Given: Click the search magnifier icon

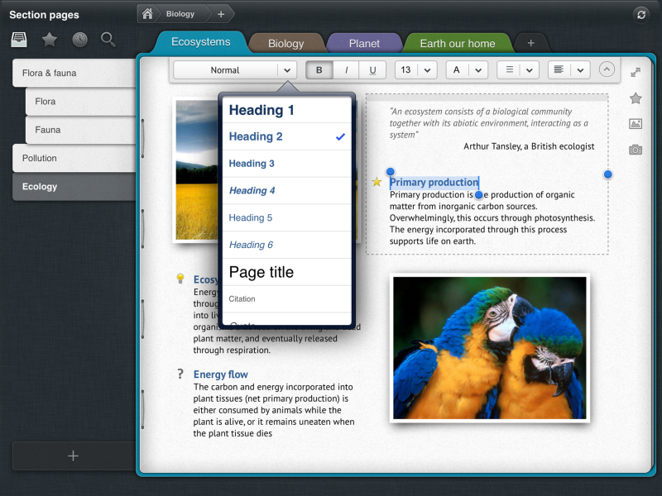Looking at the screenshot, I should point(108,40).
